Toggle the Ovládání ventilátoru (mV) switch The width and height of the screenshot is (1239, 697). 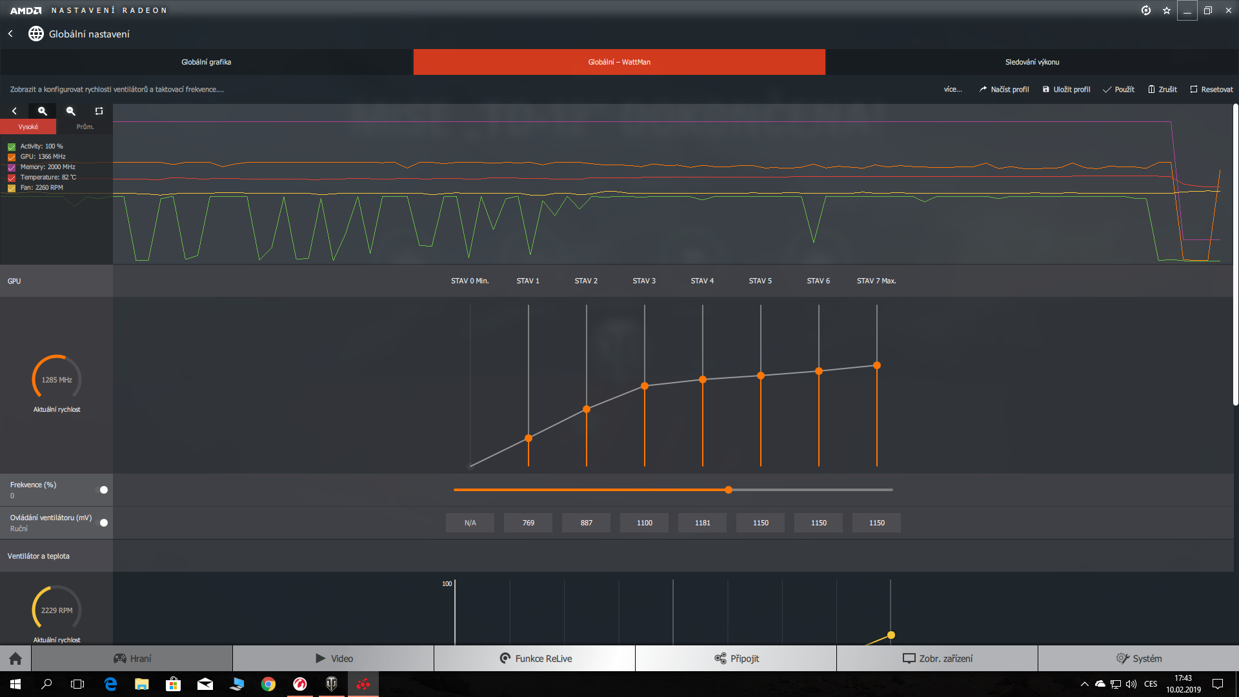[102, 523]
